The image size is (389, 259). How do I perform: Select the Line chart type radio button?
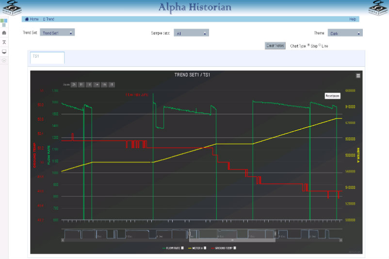[x=320, y=46]
